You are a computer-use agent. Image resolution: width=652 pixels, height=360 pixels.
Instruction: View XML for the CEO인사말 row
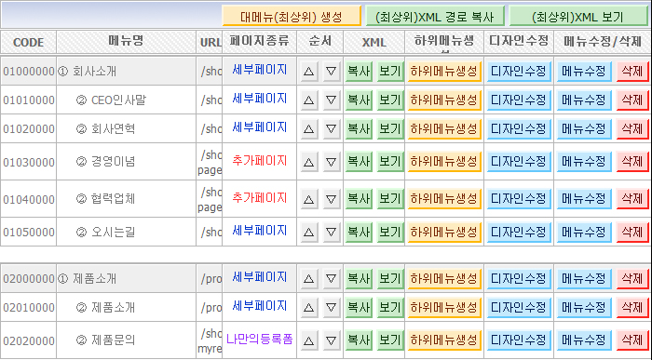[x=389, y=100]
